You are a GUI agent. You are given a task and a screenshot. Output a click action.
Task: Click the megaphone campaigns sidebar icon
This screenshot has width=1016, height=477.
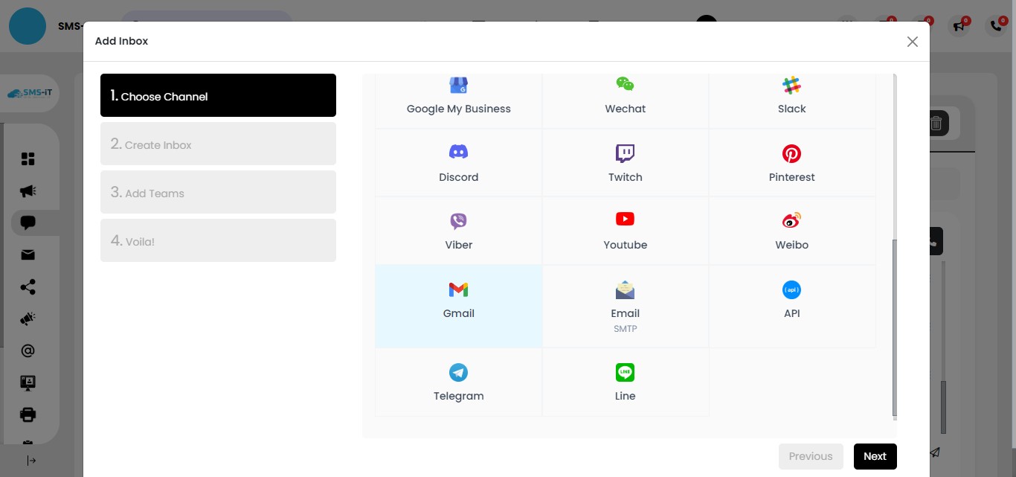tap(28, 191)
